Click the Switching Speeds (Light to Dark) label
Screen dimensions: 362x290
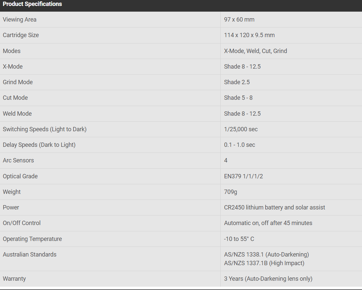click(x=44, y=129)
